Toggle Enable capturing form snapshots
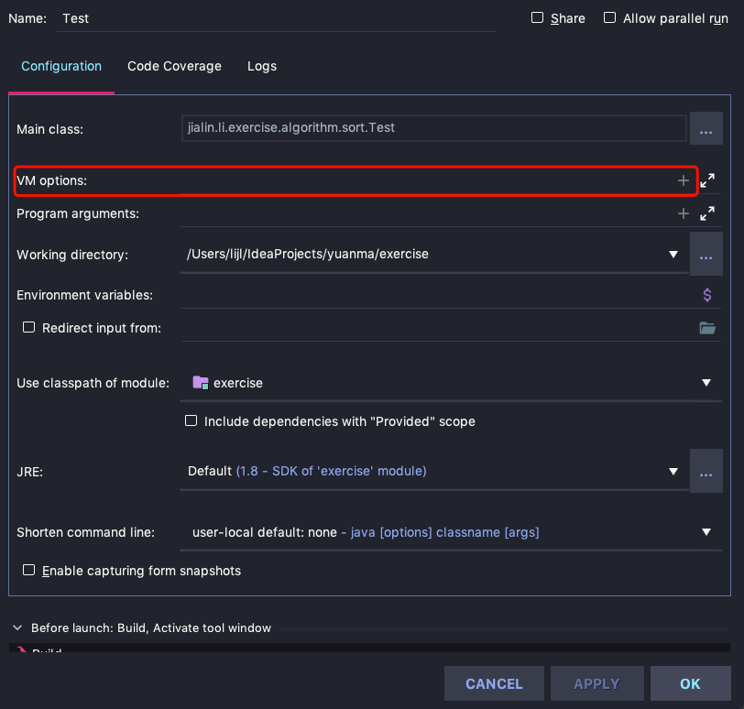 point(29,570)
